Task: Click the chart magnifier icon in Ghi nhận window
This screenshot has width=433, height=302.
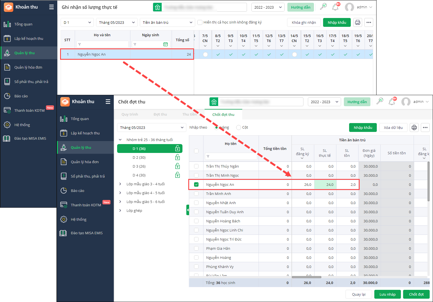Action: point(323,7)
